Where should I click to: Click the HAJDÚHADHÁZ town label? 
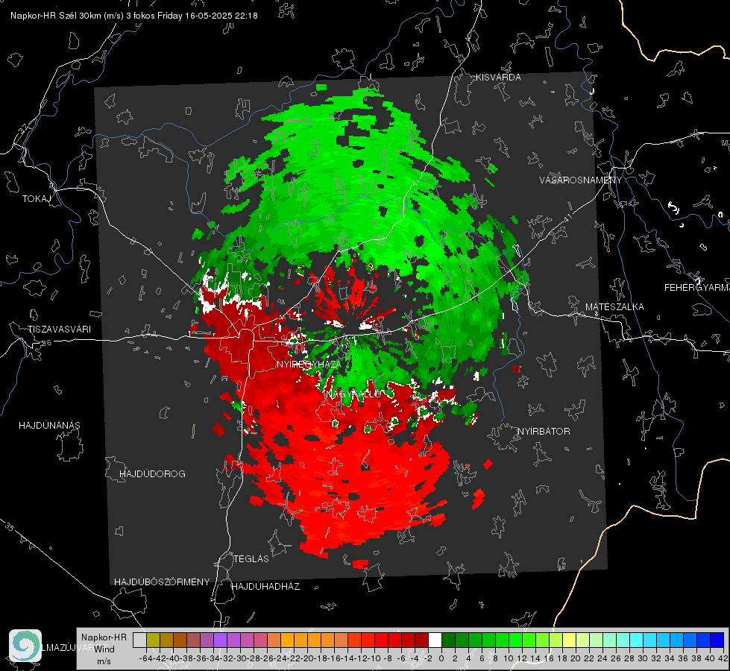[x=265, y=586]
